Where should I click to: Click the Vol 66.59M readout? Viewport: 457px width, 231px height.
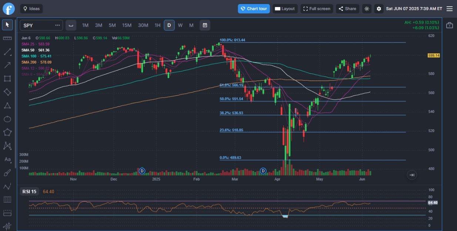[121, 38]
